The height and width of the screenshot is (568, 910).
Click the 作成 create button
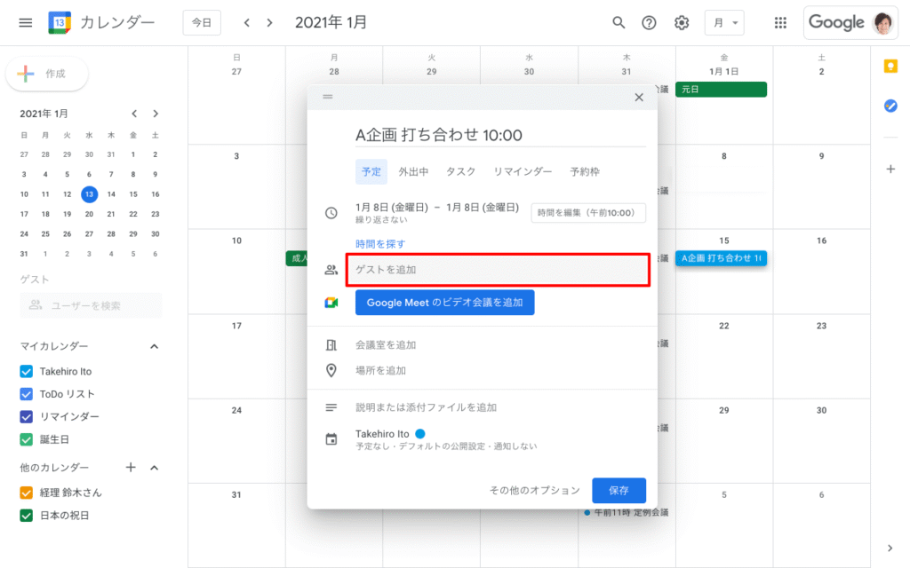pyautogui.click(x=46, y=74)
